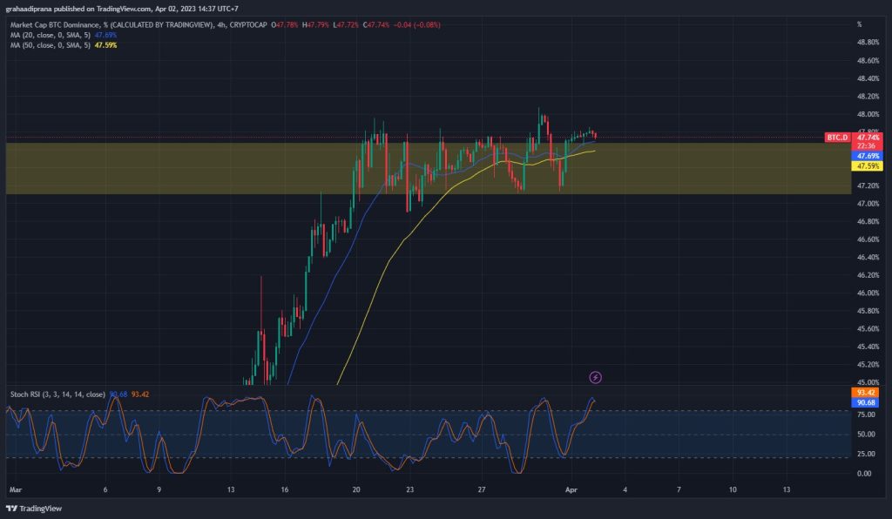Screen dimensions: 892x519
Task: Click the 27 date label on time axis
Action: [x=481, y=489]
